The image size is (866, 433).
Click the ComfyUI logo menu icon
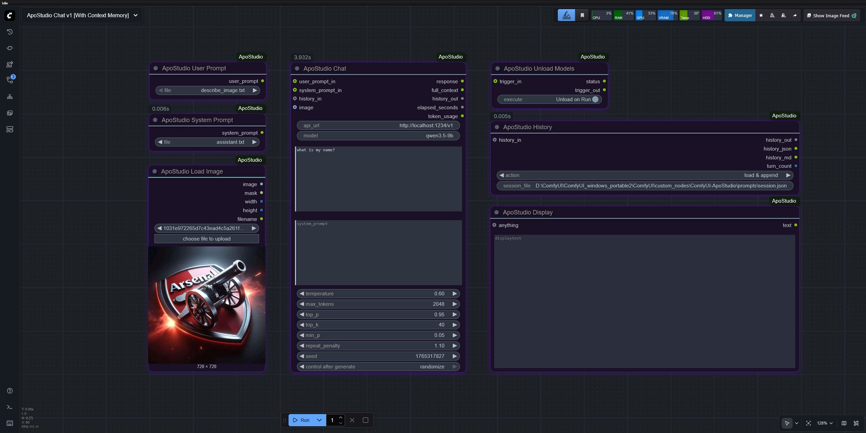coord(10,16)
